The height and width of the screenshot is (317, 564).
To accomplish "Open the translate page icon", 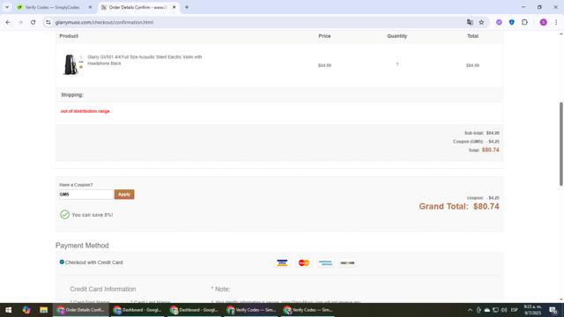I will tap(470, 22).
